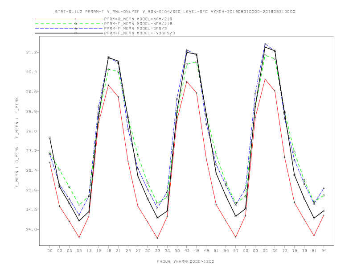Click the chart title text starting STAT=SL1L2
Image resolution: width=353 pixels, height=273 pixels.
click(x=175, y=12)
